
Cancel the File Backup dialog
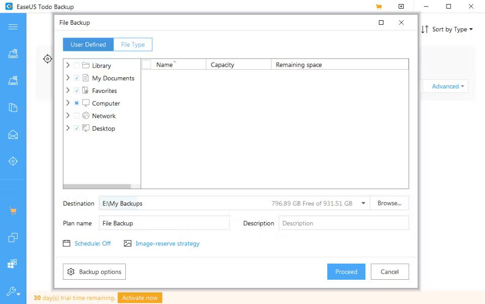(x=390, y=272)
